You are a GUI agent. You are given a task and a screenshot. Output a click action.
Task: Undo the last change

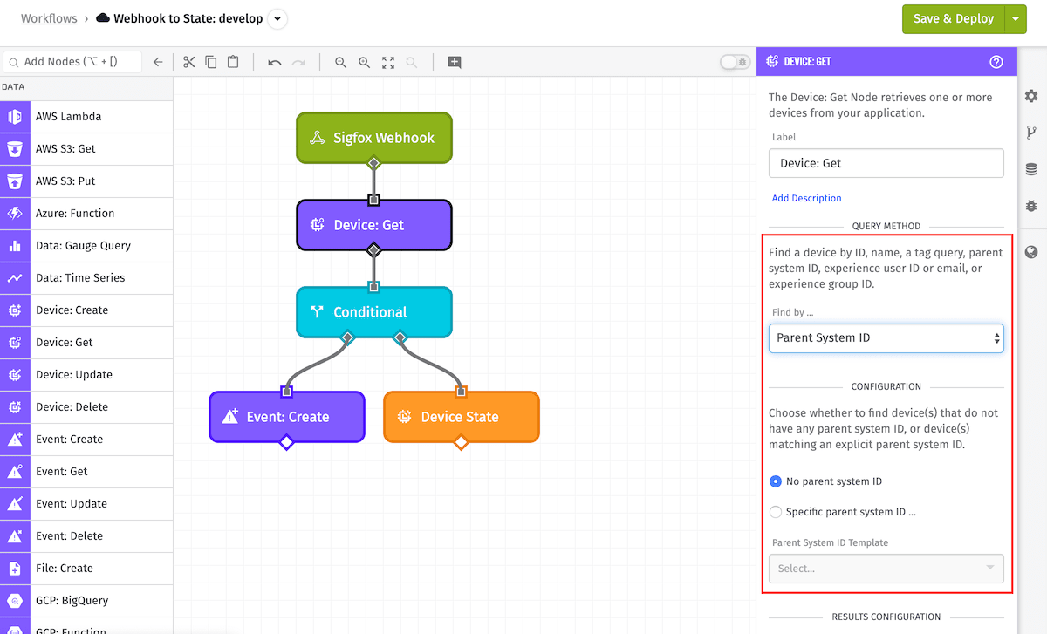click(275, 63)
